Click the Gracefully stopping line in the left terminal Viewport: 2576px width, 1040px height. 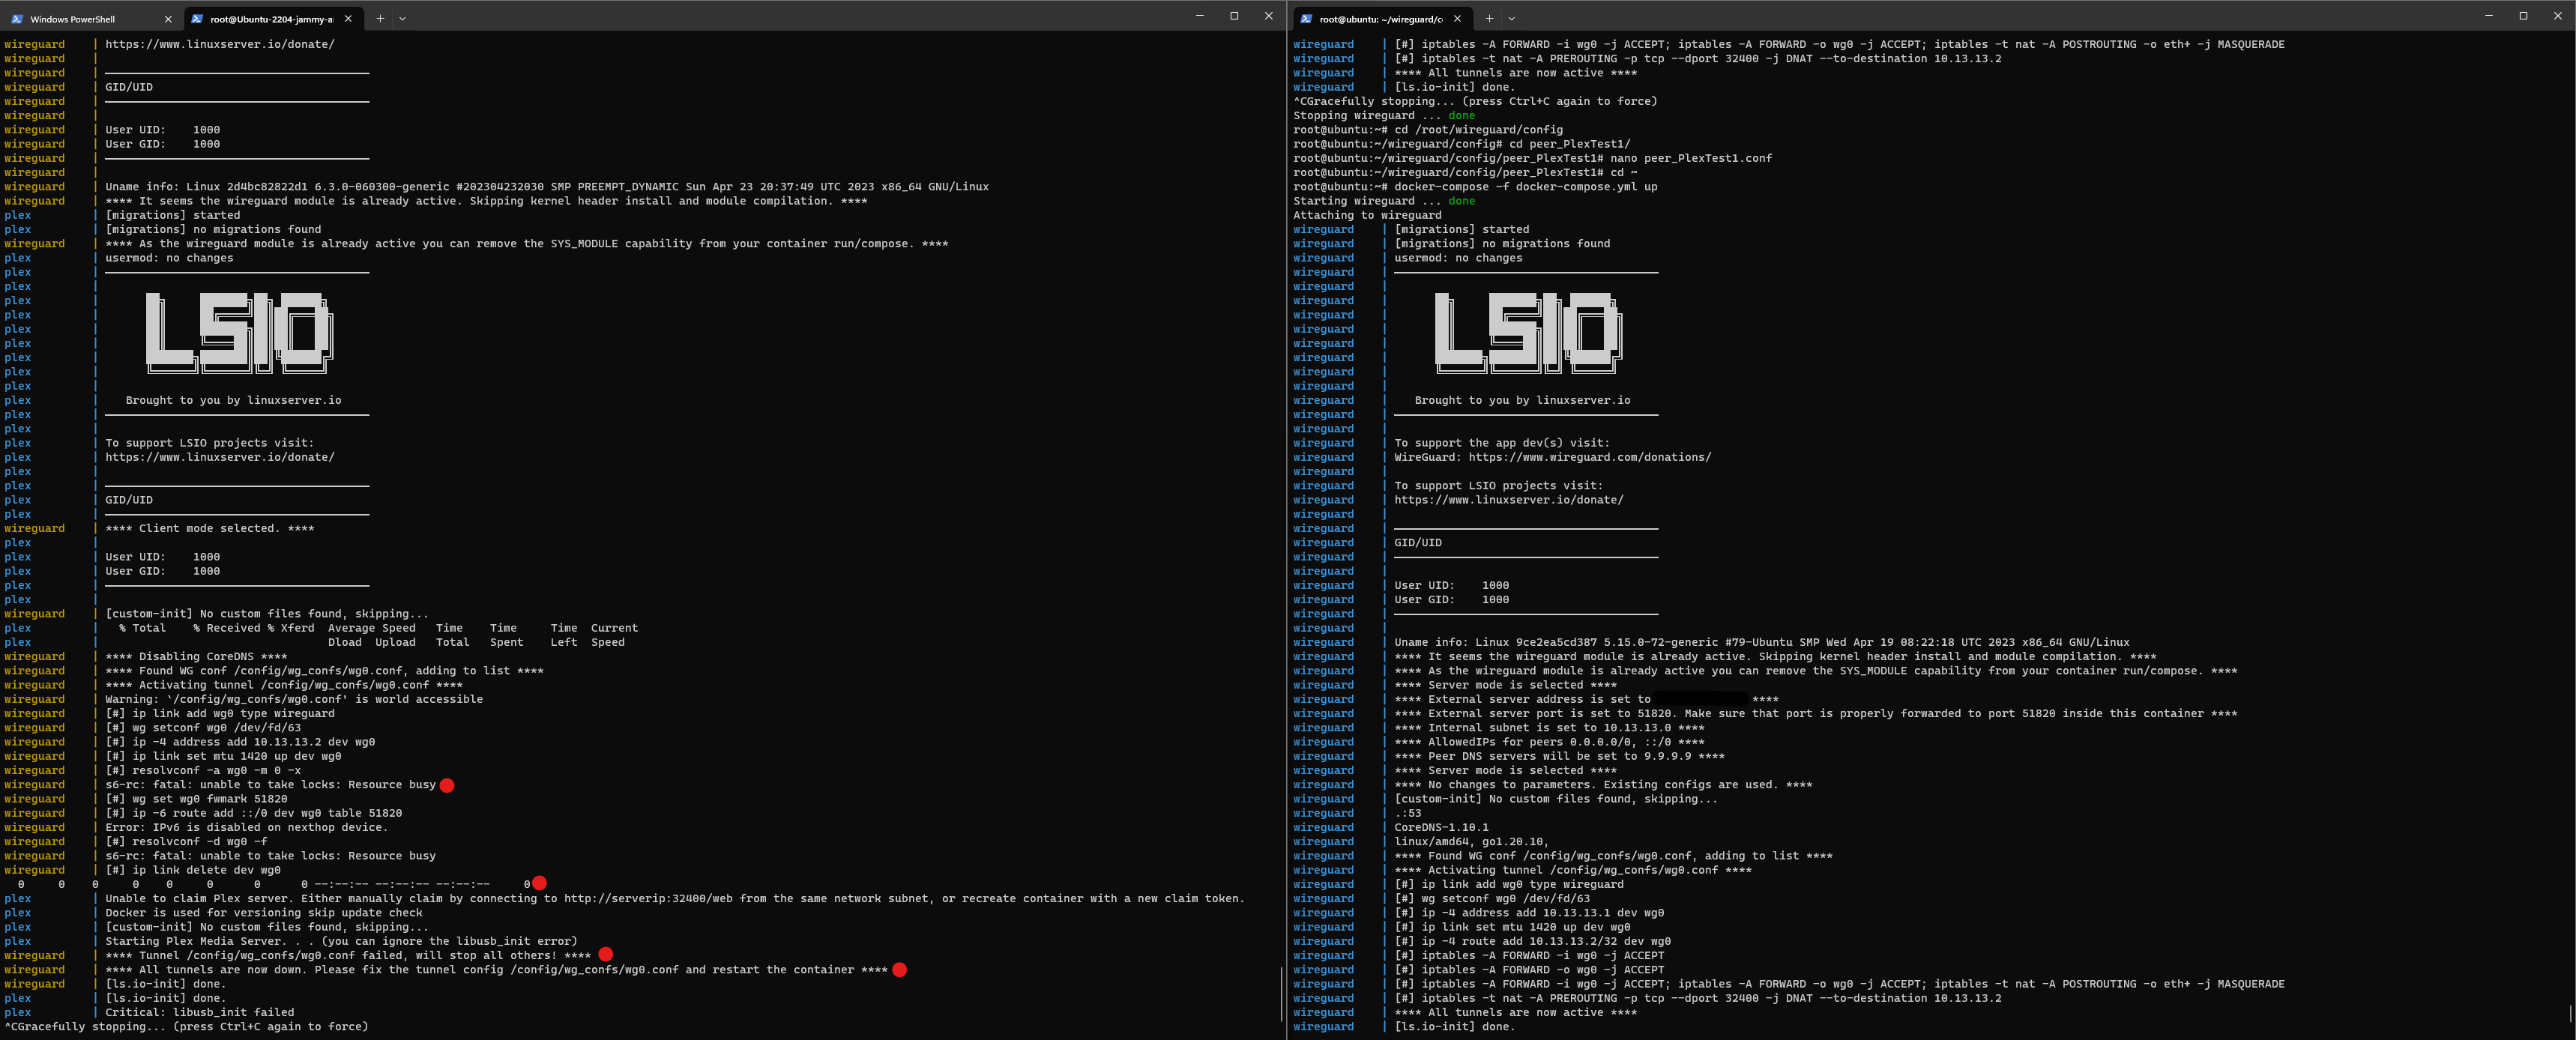pyautogui.click(x=185, y=1027)
